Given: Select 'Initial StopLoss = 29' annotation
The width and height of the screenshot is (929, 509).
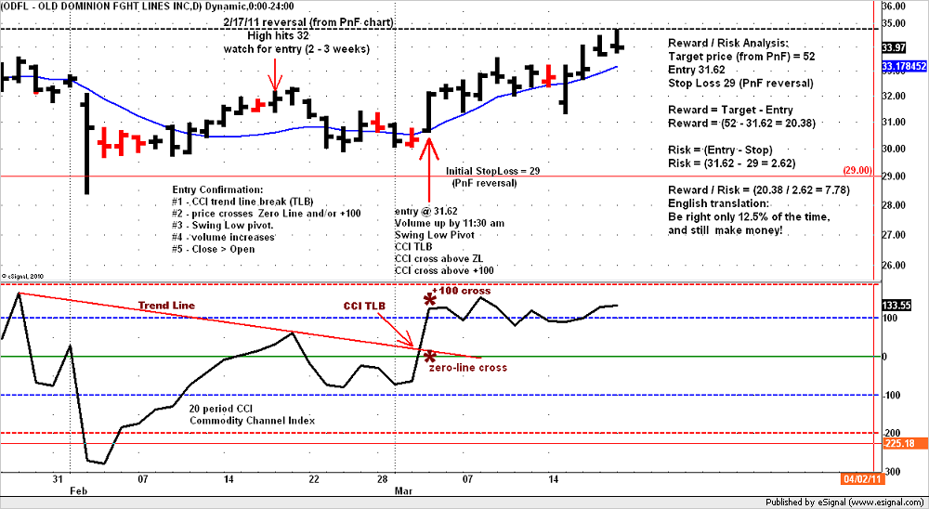Looking at the screenshot, I should coord(493,171).
